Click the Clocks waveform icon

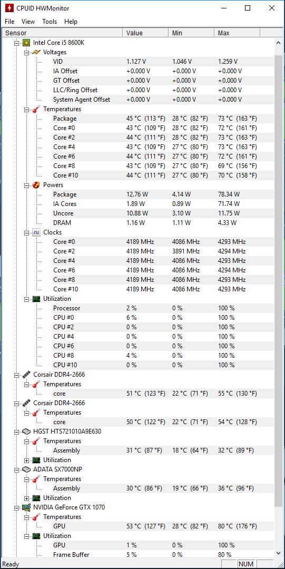pyautogui.click(x=36, y=232)
